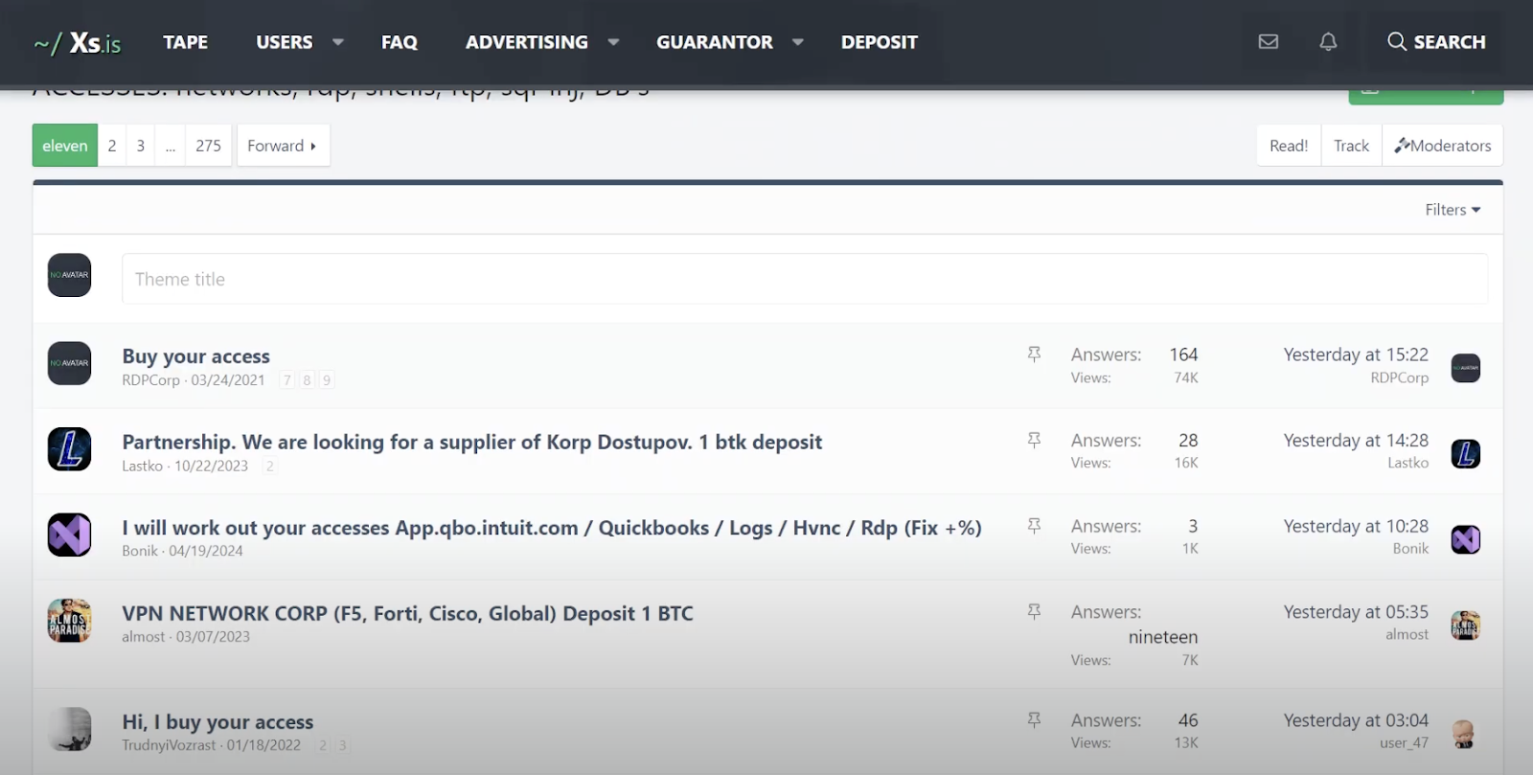This screenshot has width=1533, height=775.
Task: Open the TAPE menu item
Action: point(186,42)
